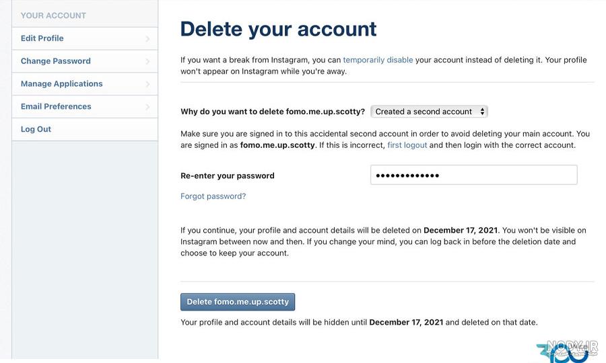Click the YOUR ACCOUNT sidebar header

coord(53,15)
